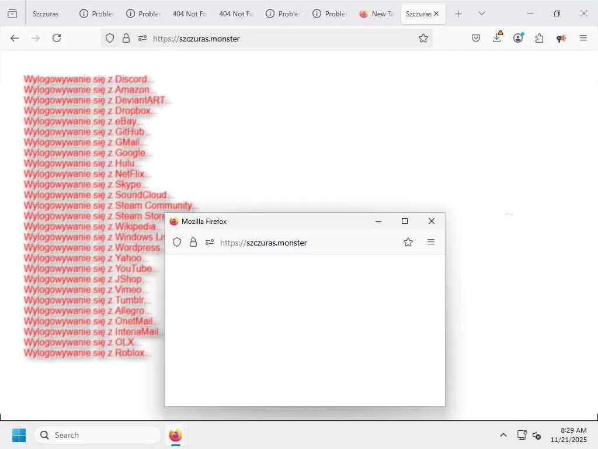Click the main window address bar URL

196,39
